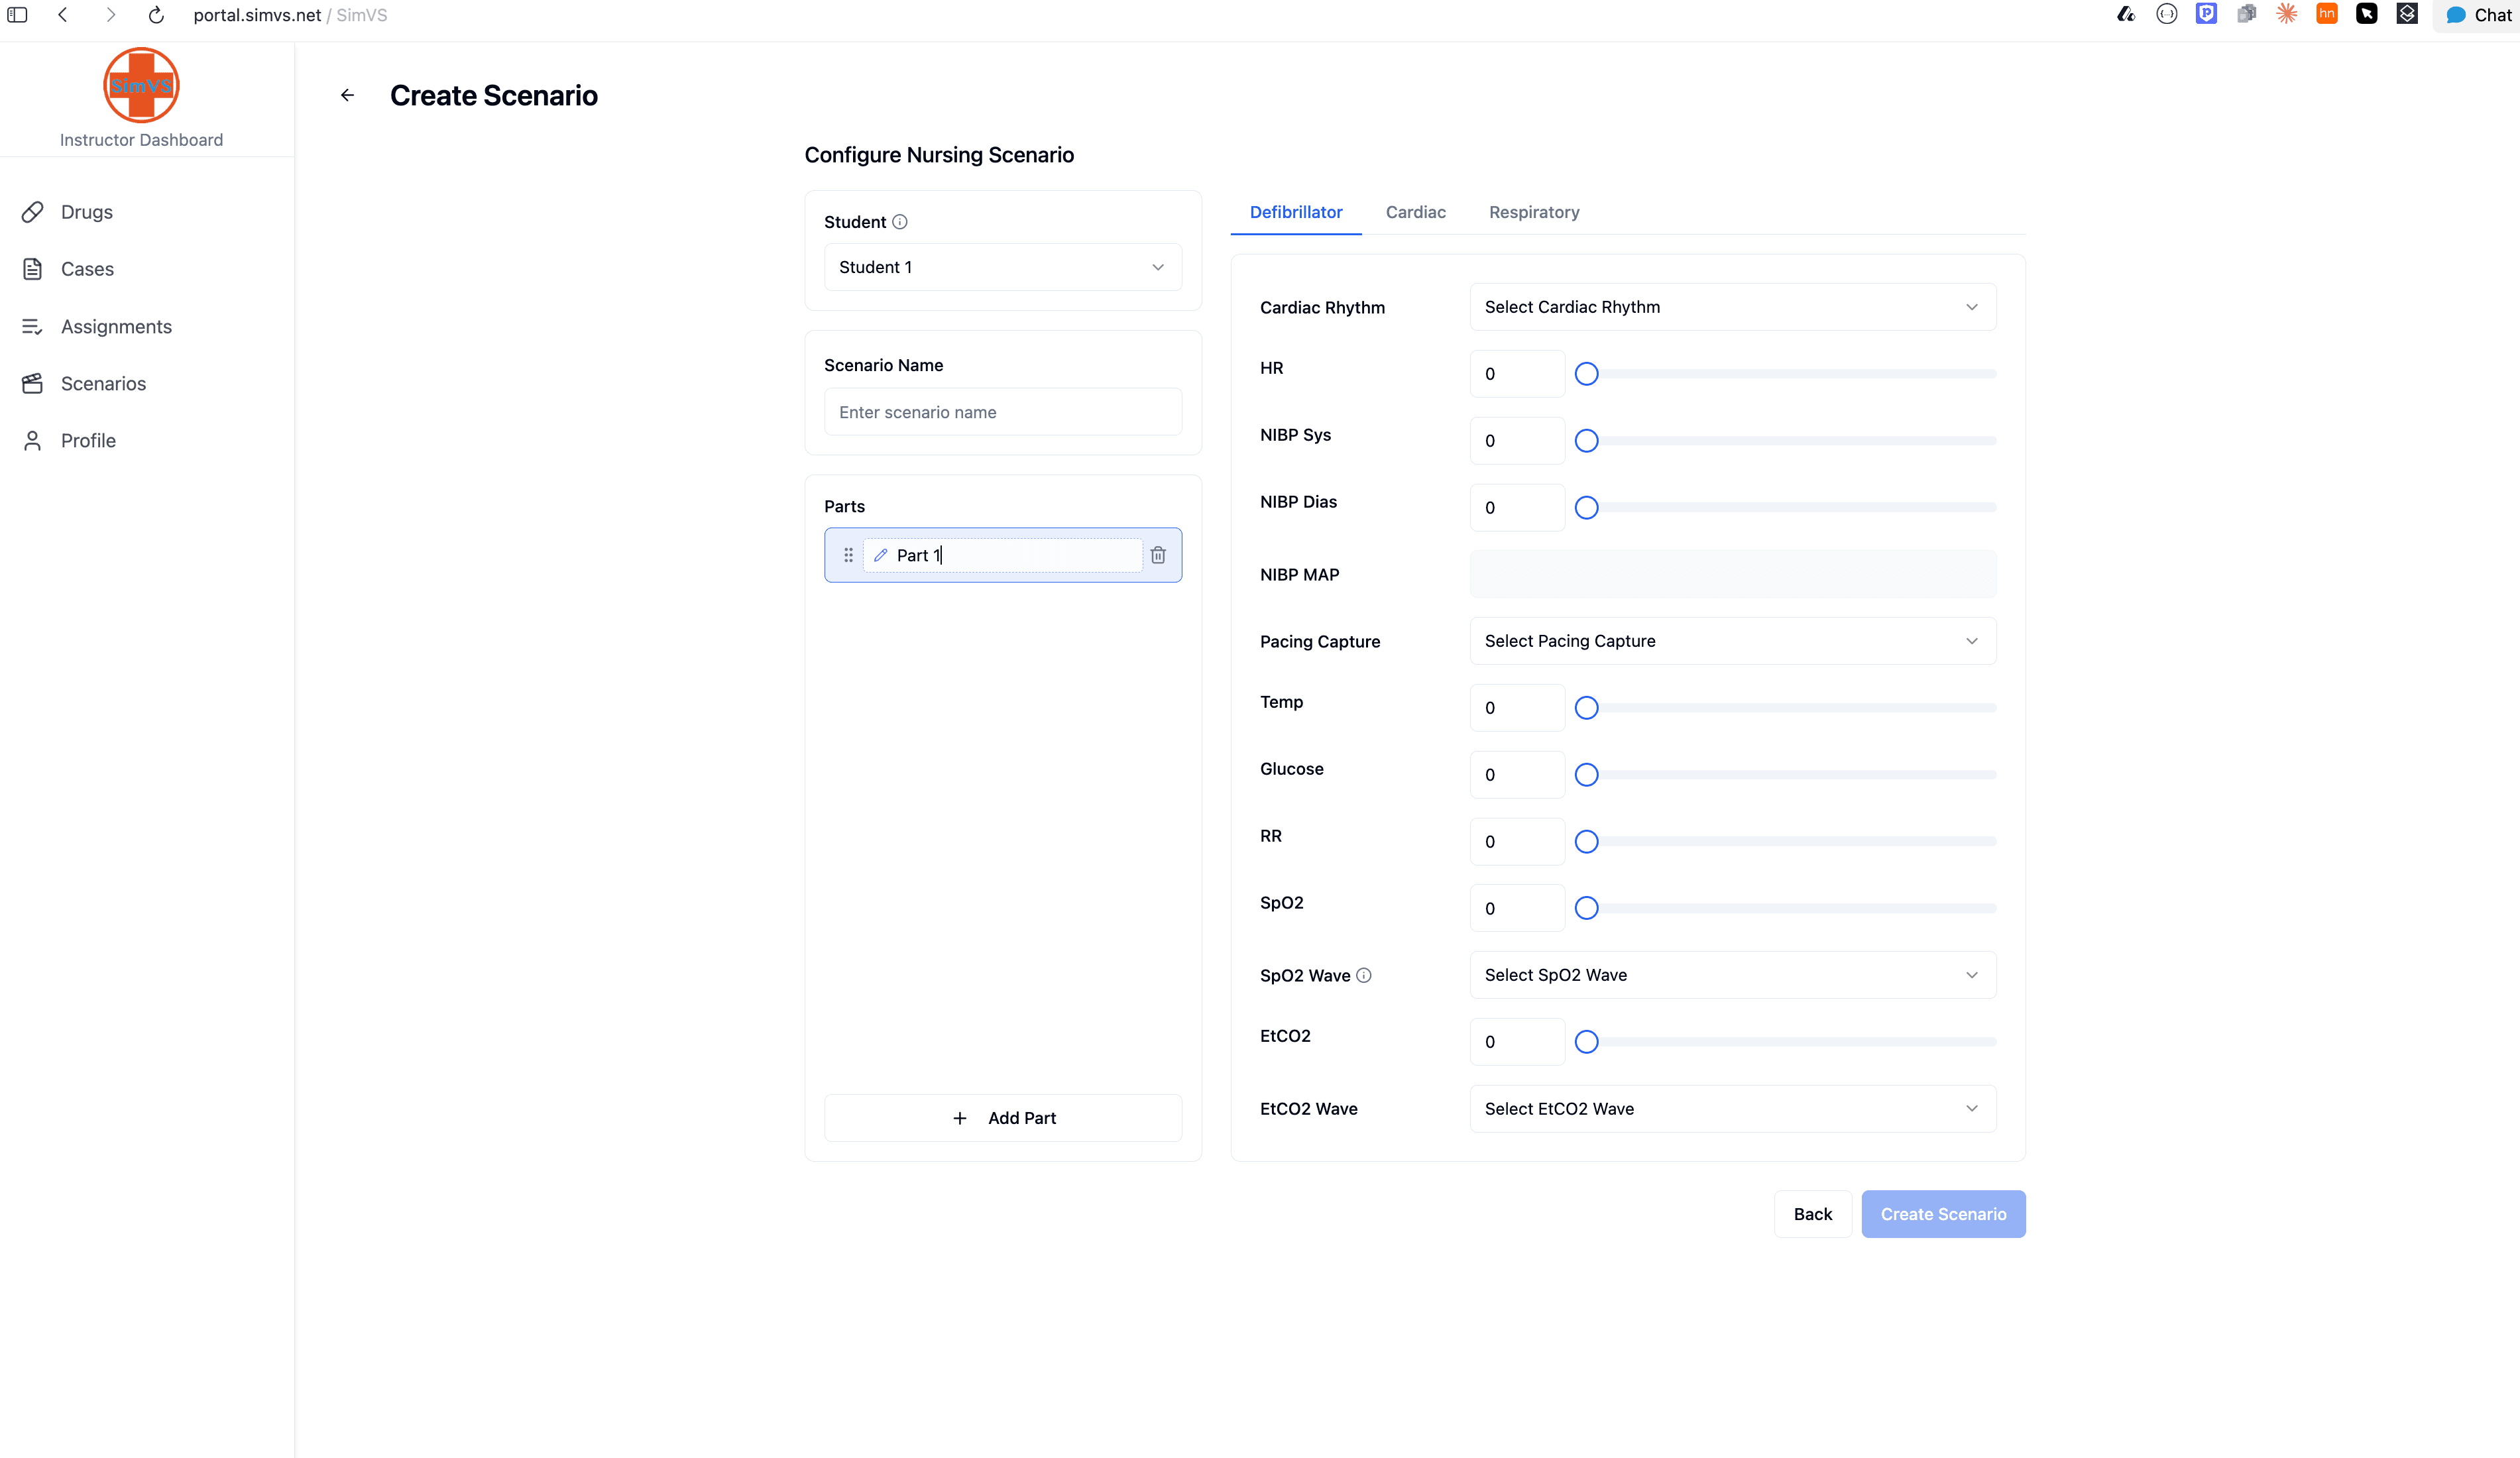Click the Add Part button
The width and height of the screenshot is (2520, 1458).
point(1002,1117)
